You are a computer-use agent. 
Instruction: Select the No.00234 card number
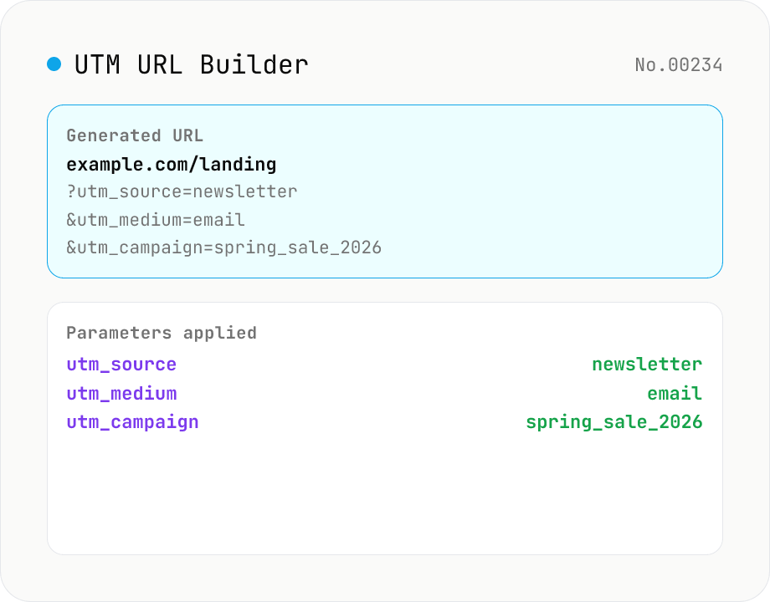tap(678, 64)
